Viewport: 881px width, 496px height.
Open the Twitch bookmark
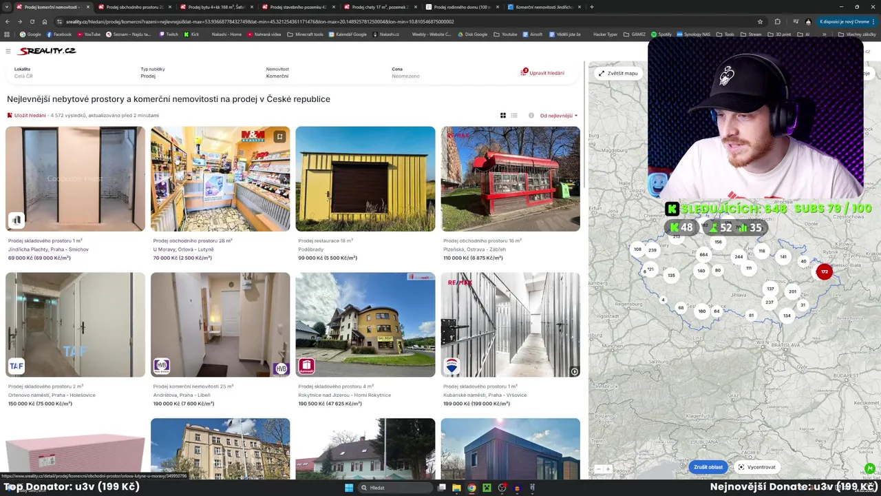click(x=169, y=34)
